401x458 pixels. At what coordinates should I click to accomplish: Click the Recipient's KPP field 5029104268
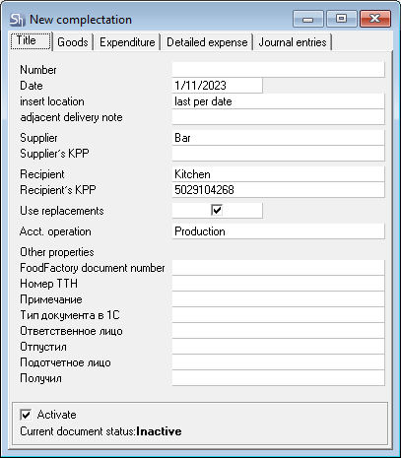pyautogui.click(x=278, y=190)
